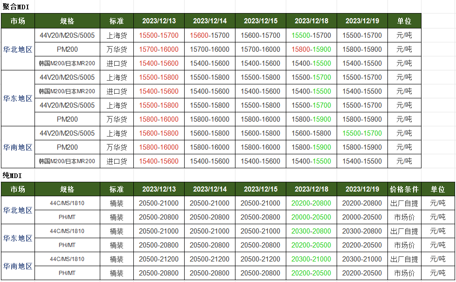Image resolution: width=456 pixels, height=282 pixels.
Task: Click red "15800-16000" in 华南地区 PM200 row
Action: pyautogui.click(x=159, y=147)
